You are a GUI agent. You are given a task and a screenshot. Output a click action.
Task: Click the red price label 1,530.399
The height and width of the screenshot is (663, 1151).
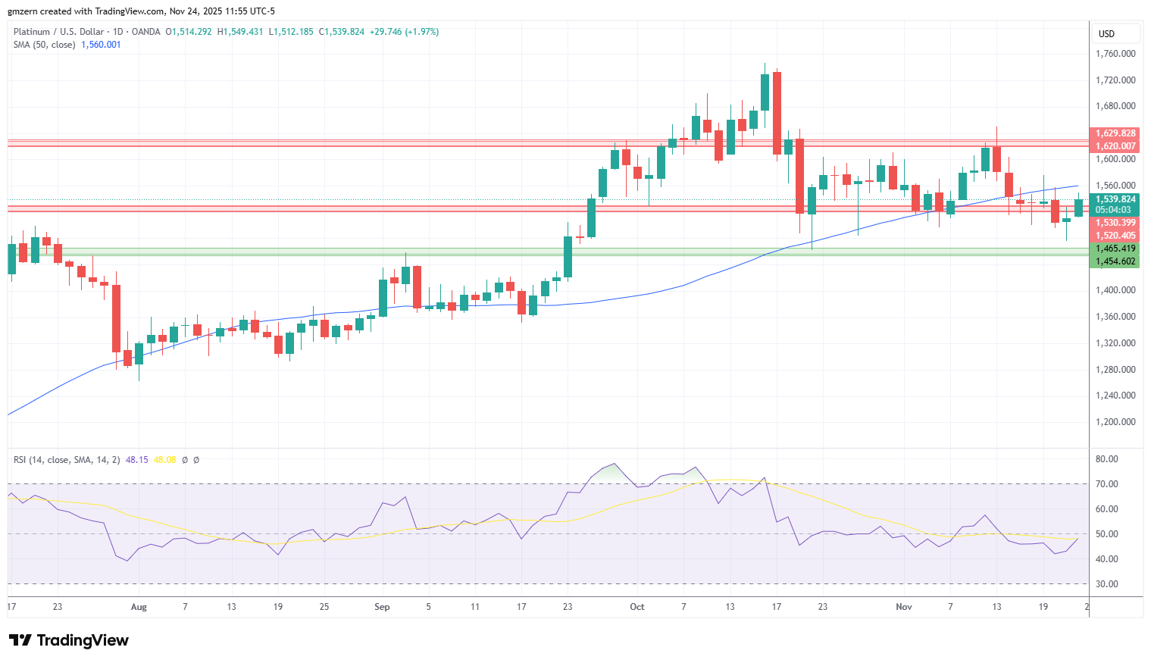[1115, 223]
